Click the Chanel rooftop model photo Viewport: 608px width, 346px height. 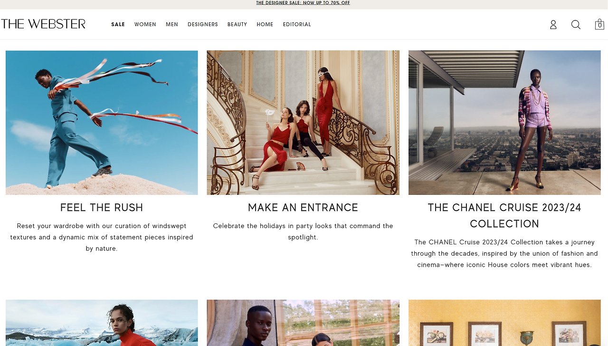[x=504, y=123]
